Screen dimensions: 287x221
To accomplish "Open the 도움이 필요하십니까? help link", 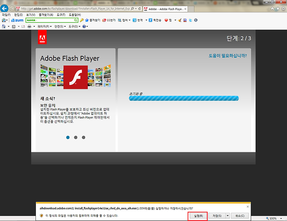I will click(228, 56).
